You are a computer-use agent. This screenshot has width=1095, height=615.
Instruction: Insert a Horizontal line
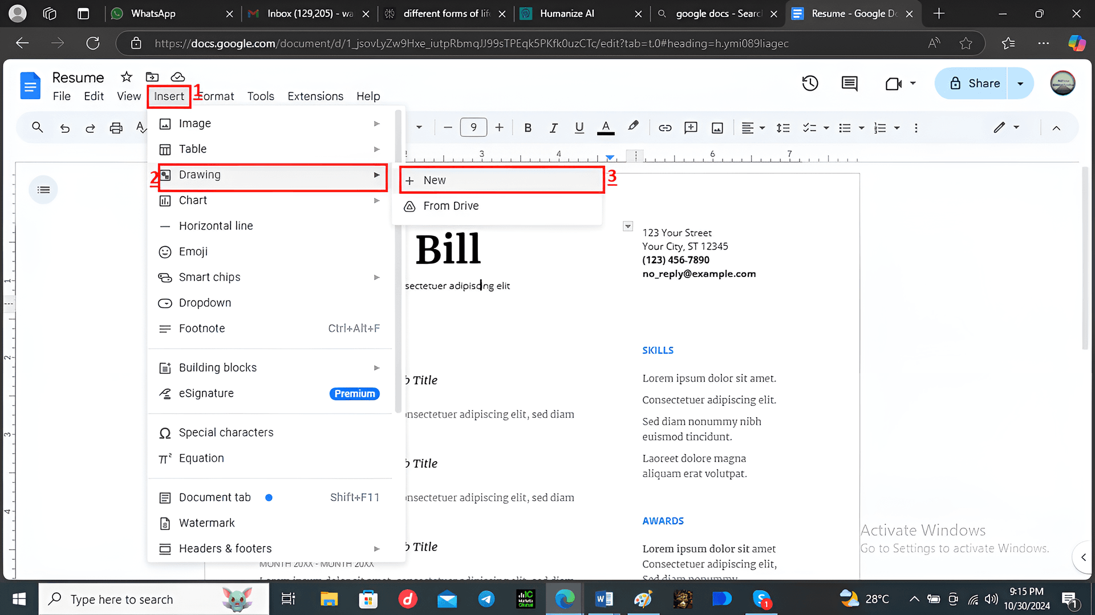(x=270, y=226)
